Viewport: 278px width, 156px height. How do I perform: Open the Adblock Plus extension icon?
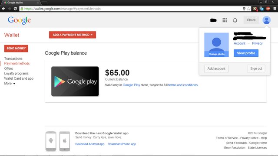(x=268, y=9)
